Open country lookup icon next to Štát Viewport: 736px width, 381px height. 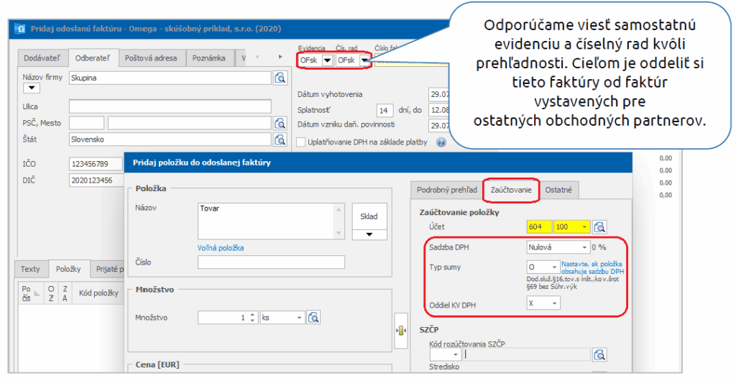pyautogui.click(x=280, y=139)
